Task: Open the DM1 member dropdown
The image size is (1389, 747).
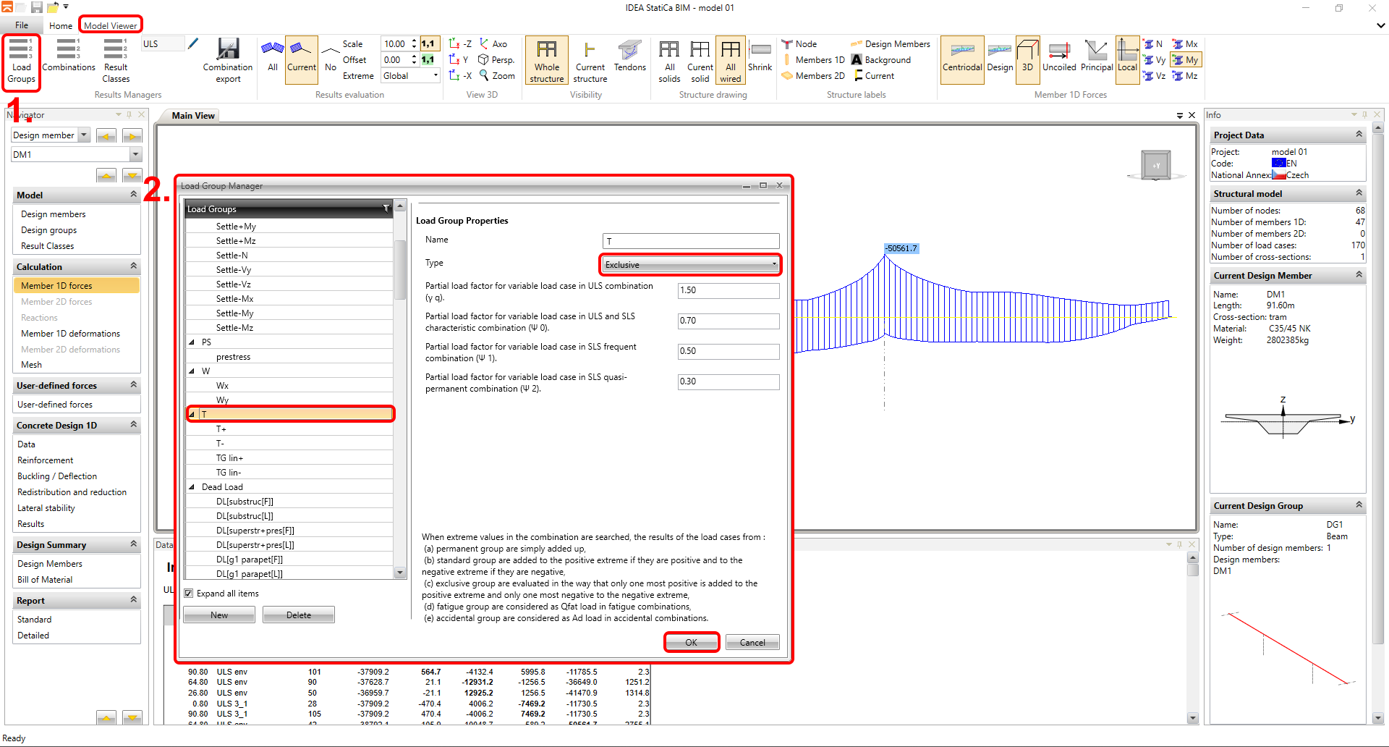Action: [x=135, y=154]
